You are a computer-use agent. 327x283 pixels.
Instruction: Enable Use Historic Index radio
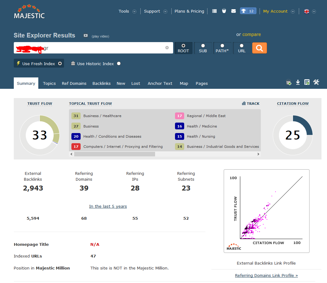119,64
